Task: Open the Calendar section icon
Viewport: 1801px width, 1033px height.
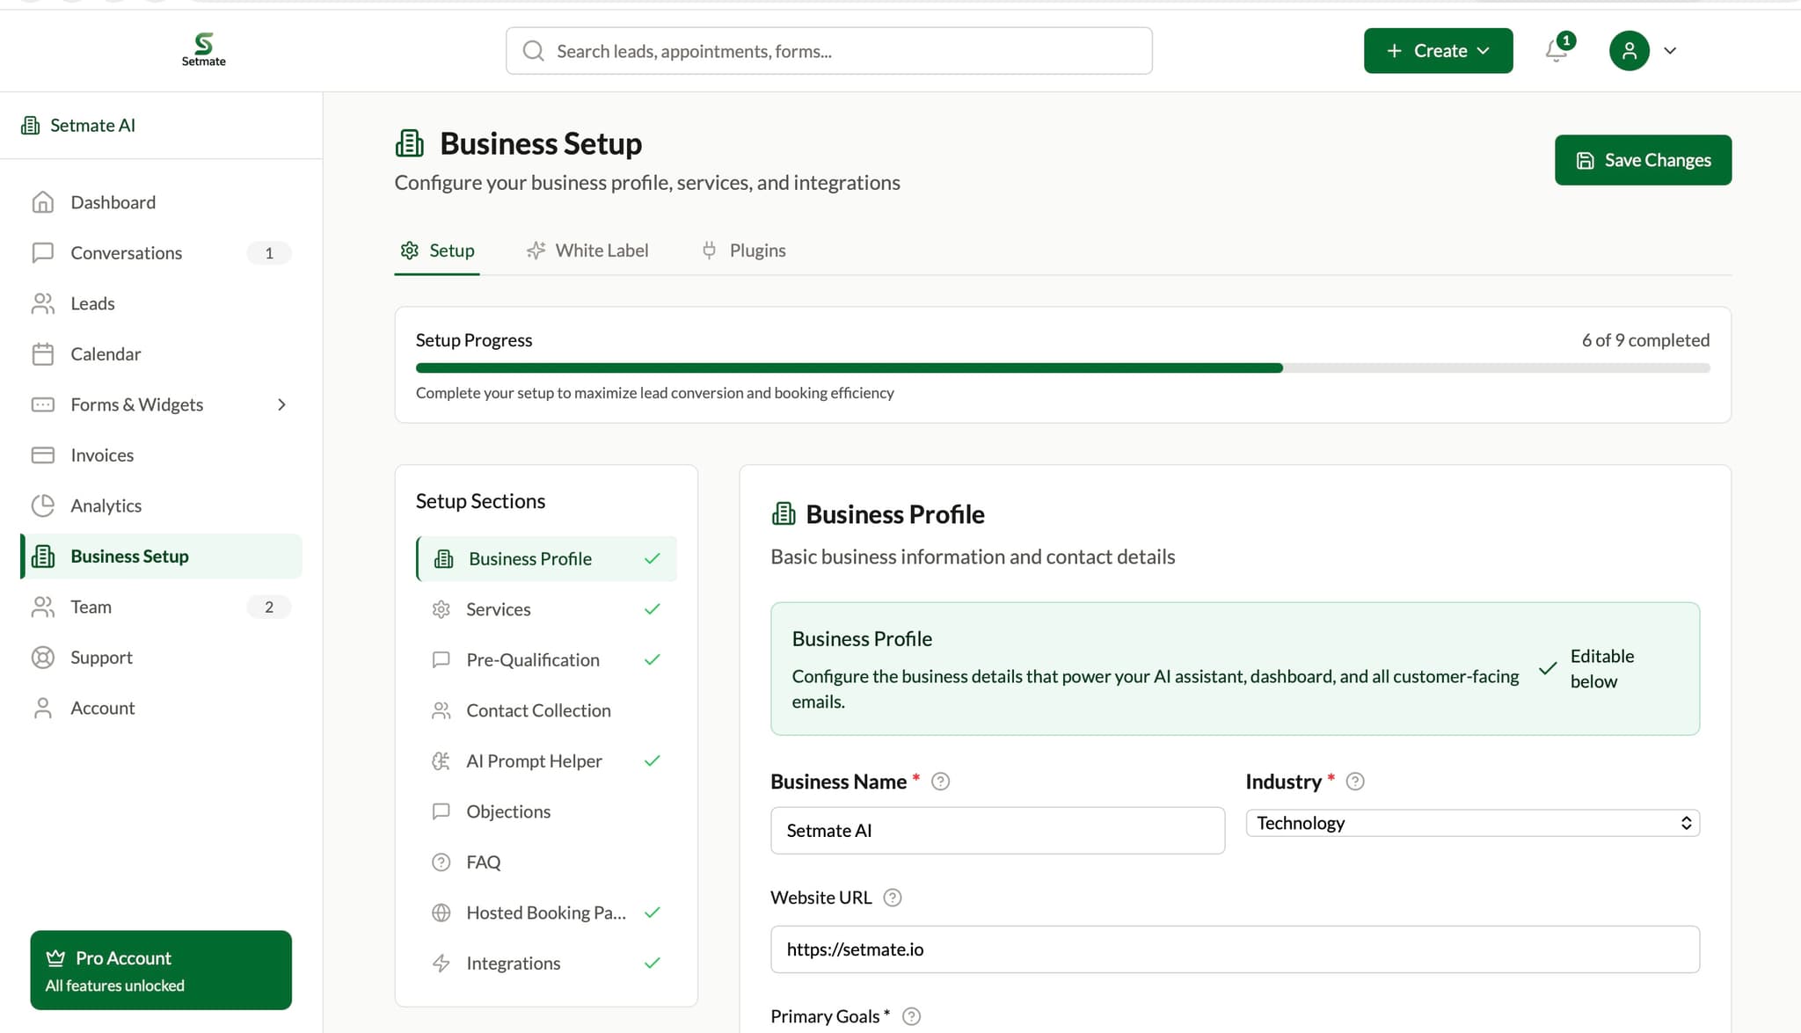Action: point(43,353)
